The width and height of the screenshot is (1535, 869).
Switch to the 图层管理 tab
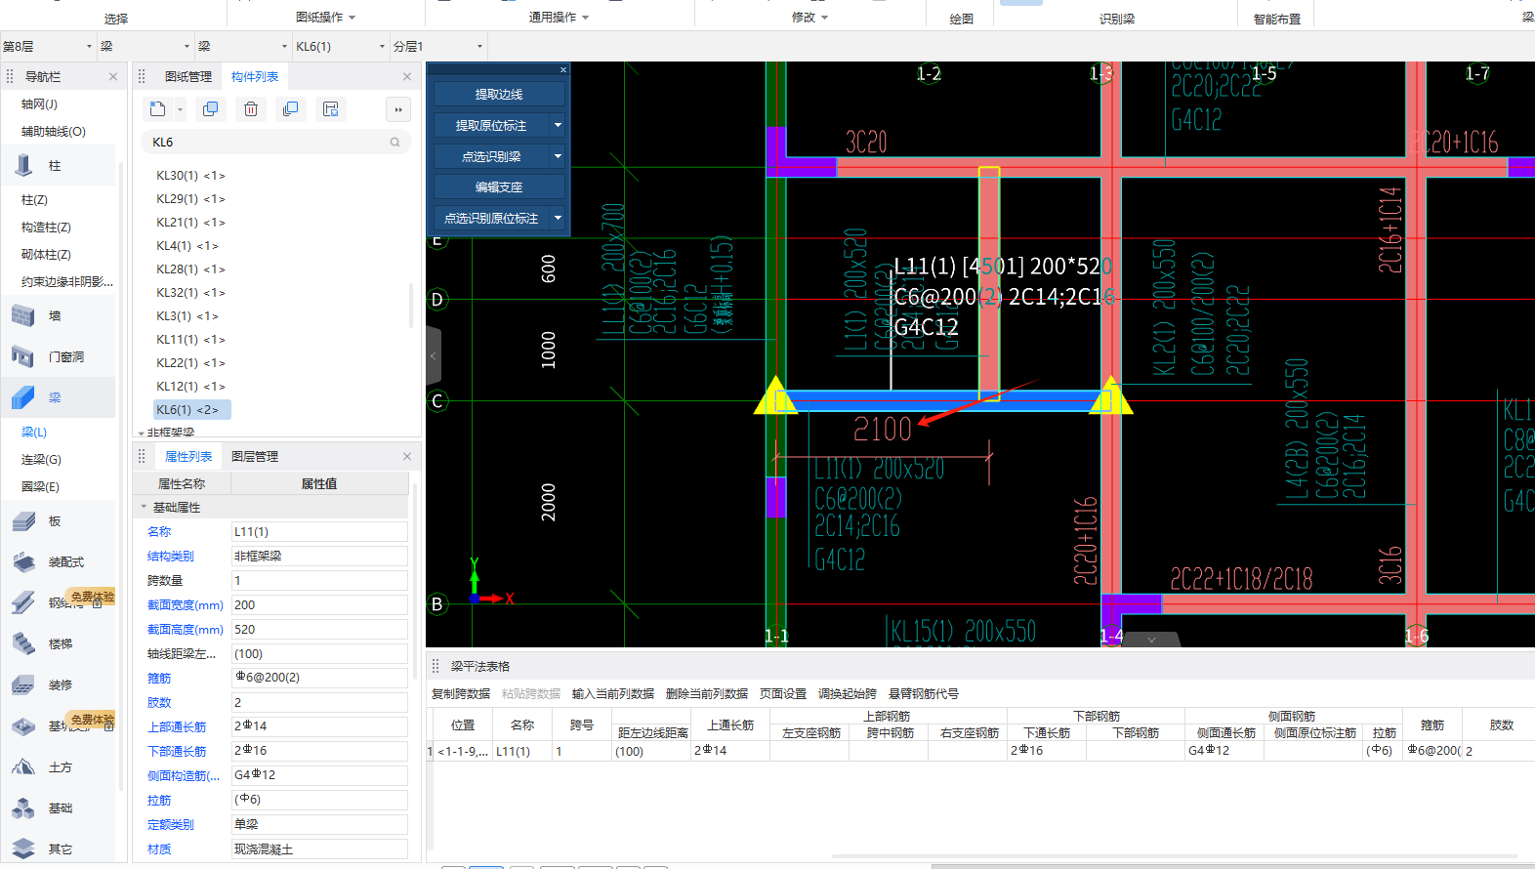[x=255, y=456]
